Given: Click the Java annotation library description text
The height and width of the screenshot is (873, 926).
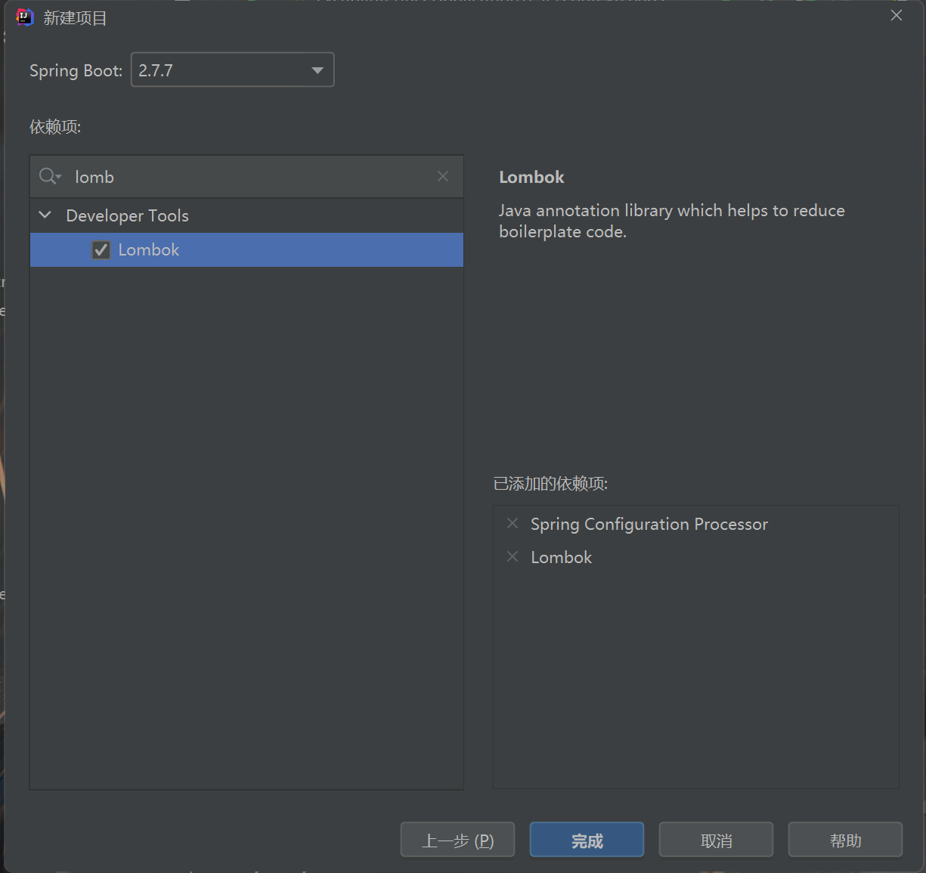Looking at the screenshot, I should [672, 221].
